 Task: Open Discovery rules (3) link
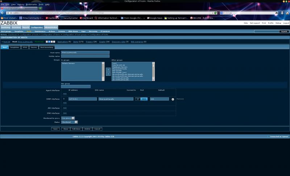click(119, 42)
